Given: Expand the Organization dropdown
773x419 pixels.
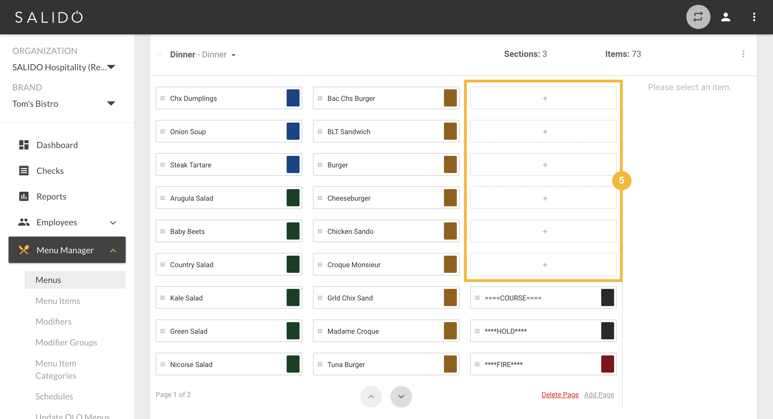Looking at the screenshot, I should [x=111, y=67].
